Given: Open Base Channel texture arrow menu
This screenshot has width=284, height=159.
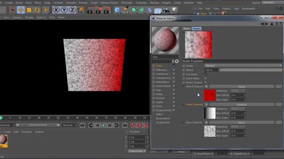Looking at the screenshot, I should 206,122.
